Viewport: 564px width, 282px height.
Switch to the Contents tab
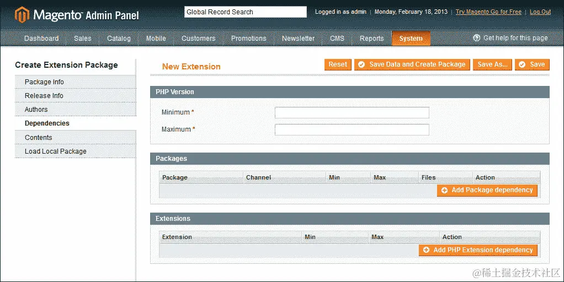[76, 137]
